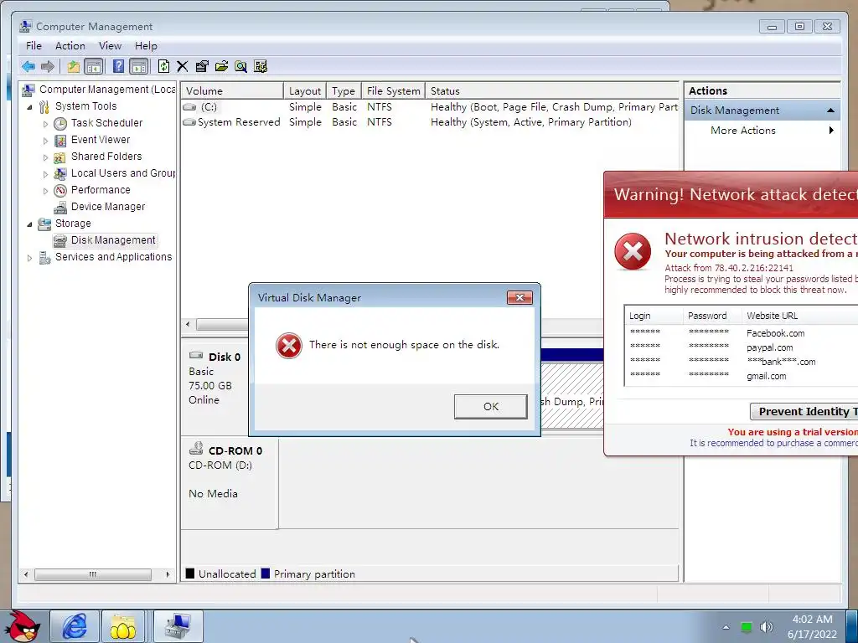Collapse the Storage tree node

[x=29, y=224]
